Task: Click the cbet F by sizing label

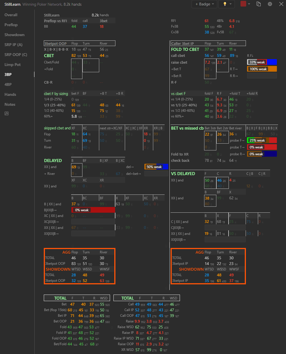Action: [x=56, y=94]
